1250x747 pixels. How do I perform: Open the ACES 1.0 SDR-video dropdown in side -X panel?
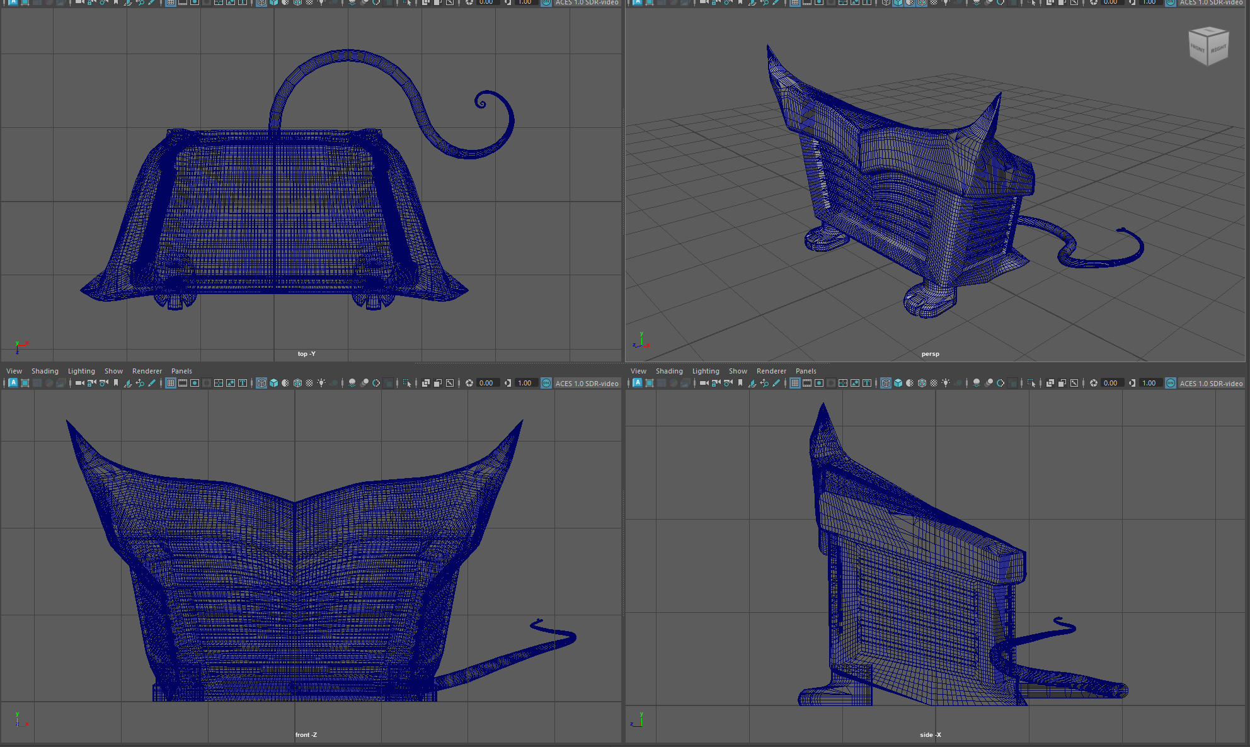click(1211, 383)
